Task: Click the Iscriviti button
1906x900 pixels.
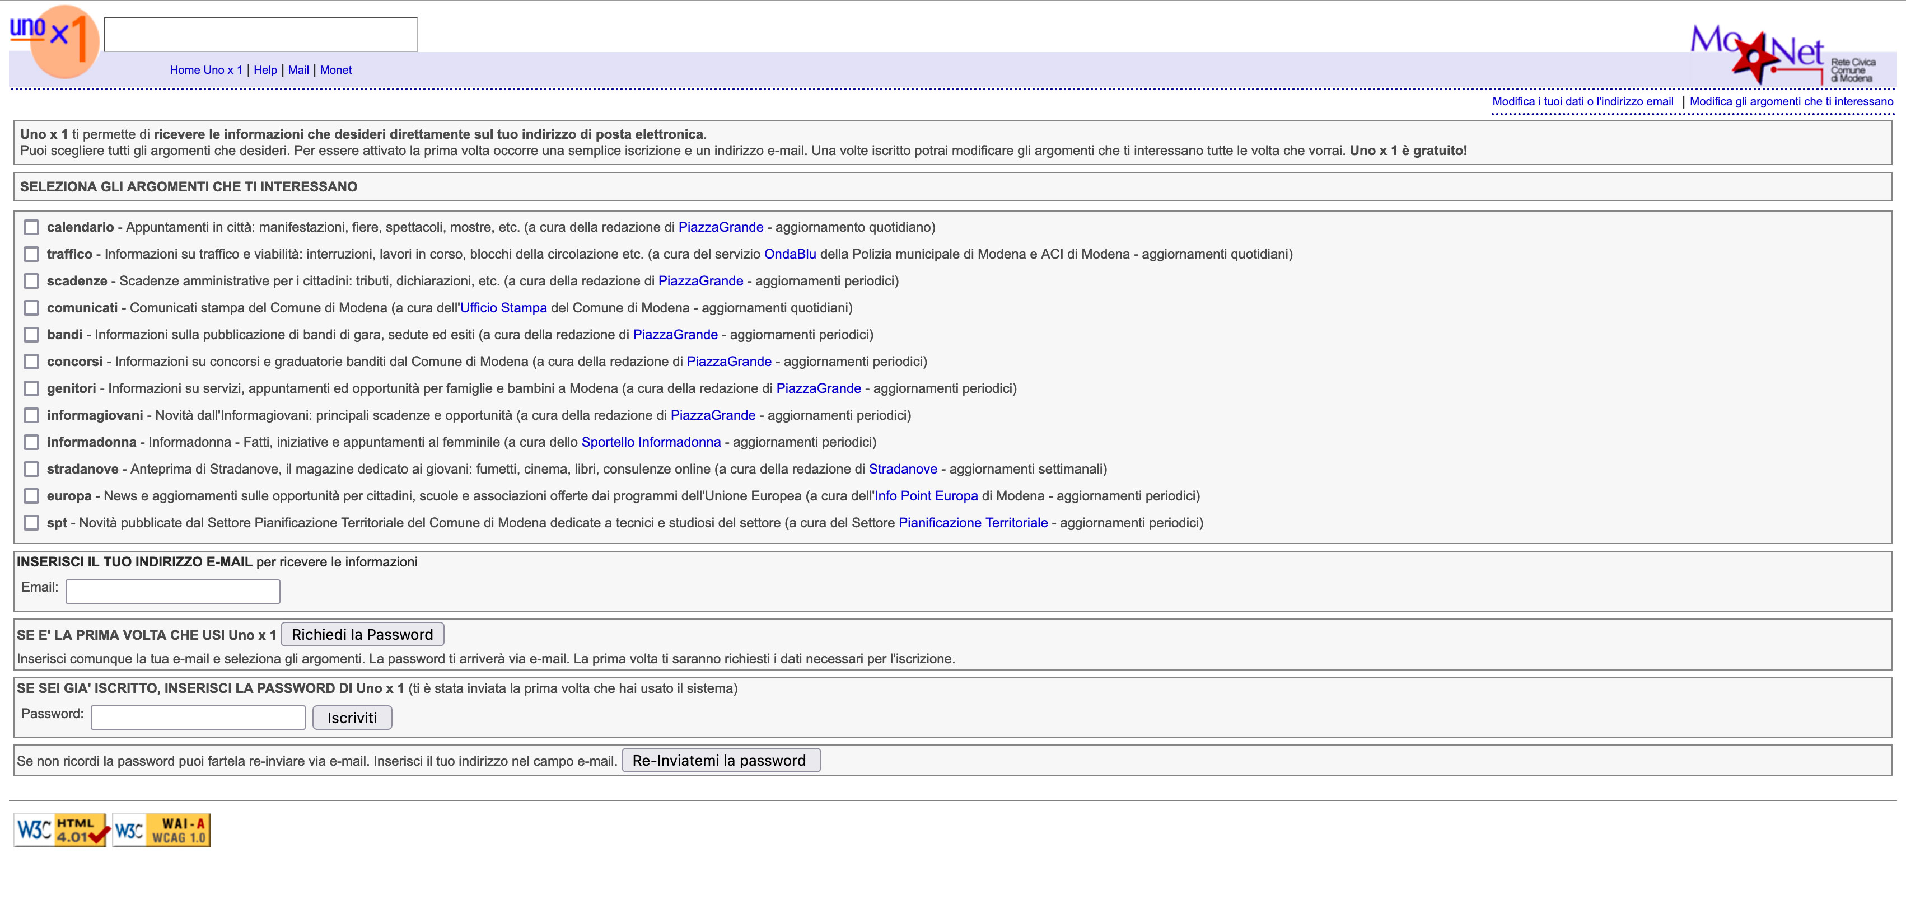Action: (352, 718)
